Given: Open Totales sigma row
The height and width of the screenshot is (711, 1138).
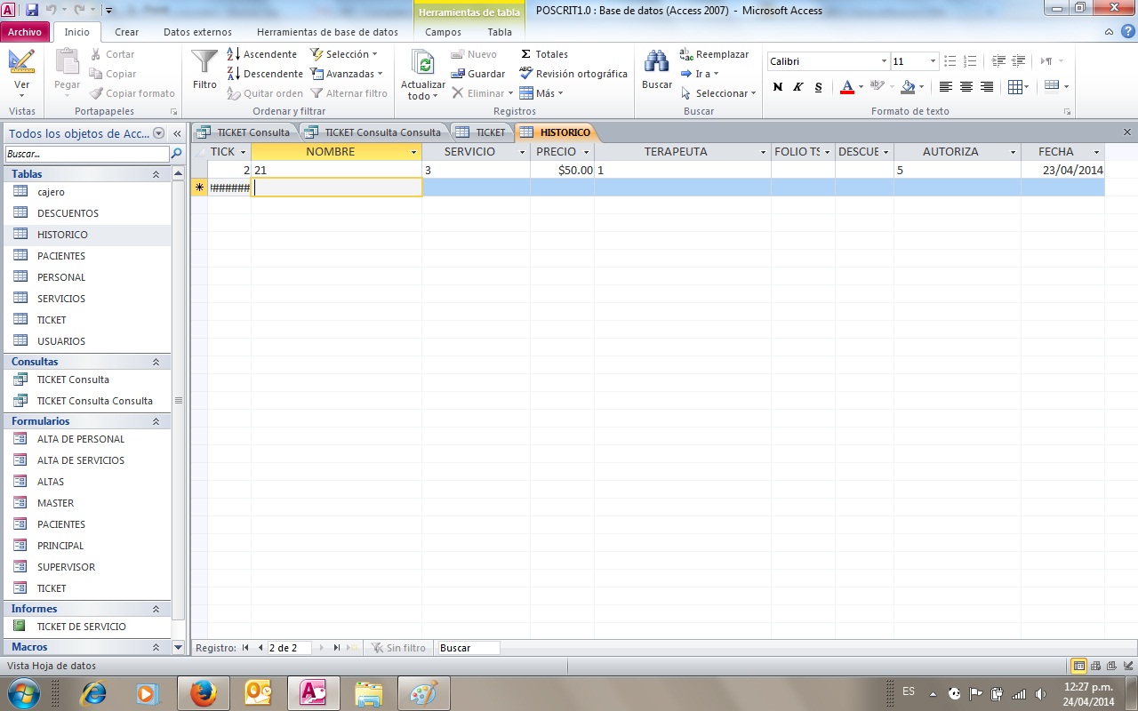Looking at the screenshot, I should [x=544, y=54].
